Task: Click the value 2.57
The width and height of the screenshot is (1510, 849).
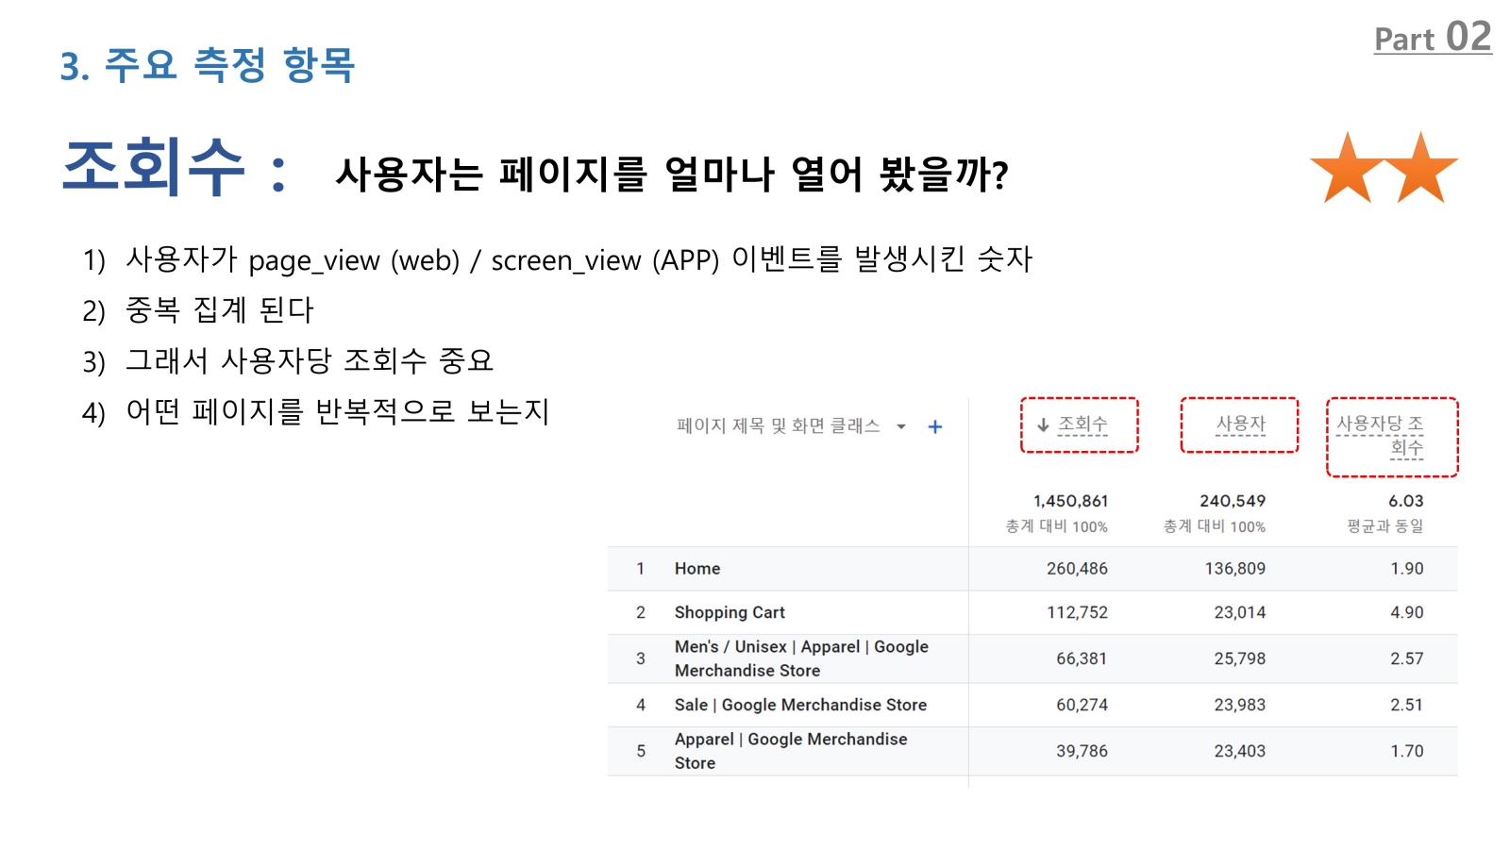Action: point(1407,658)
